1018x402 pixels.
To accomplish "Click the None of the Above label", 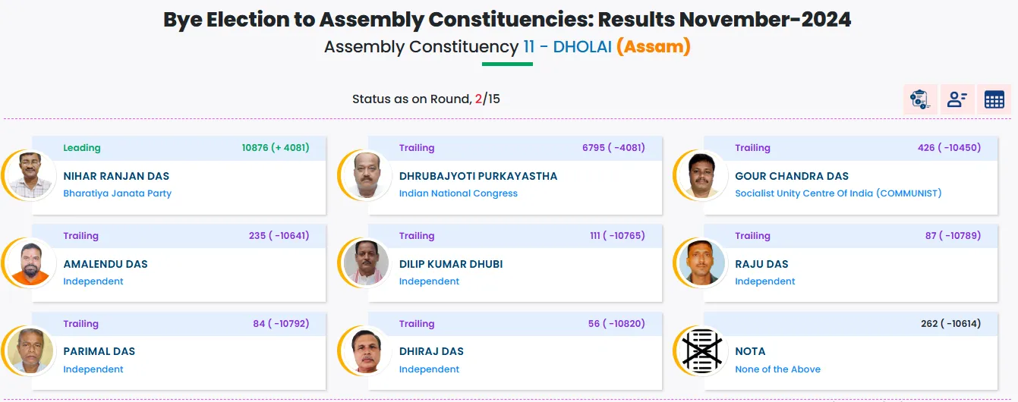I will pos(777,369).
